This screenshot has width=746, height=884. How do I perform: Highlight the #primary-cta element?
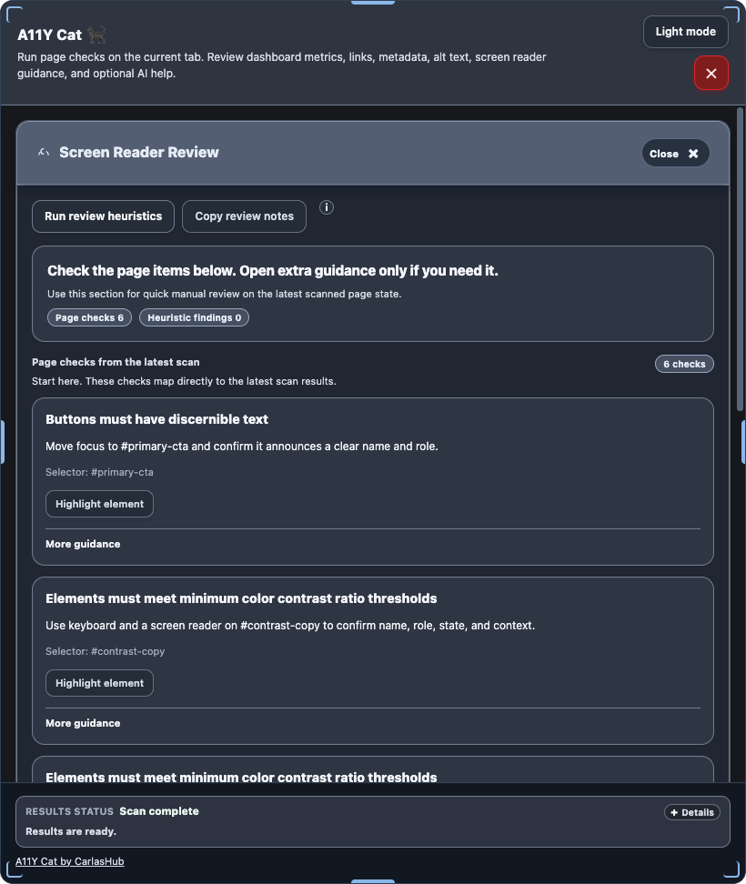coord(99,504)
